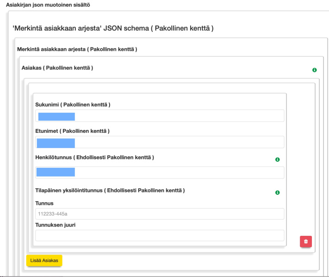Delete the Asiakas entry with the trash button
The image size is (329, 277).
pyautogui.click(x=306, y=241)
